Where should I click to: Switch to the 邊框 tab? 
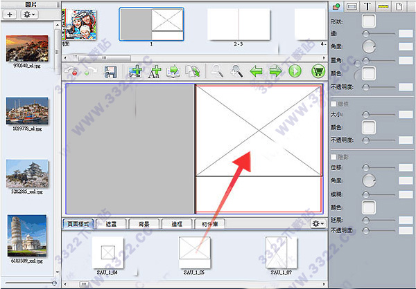[177, 224]
